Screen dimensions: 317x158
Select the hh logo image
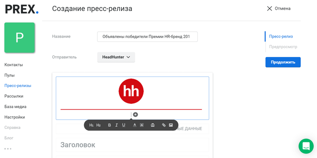tap(131, 91)
